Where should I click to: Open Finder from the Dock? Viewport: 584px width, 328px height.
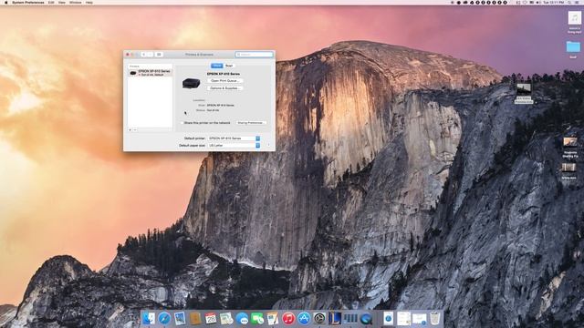pos(148,319)
